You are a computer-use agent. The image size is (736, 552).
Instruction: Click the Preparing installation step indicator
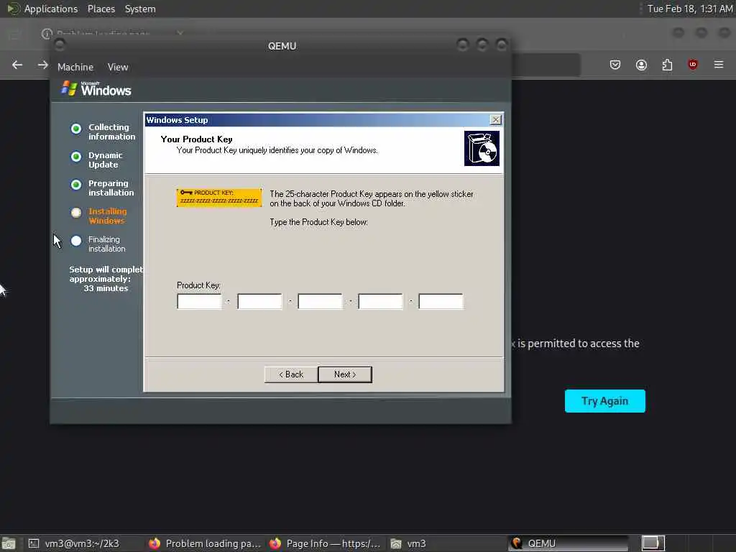76,185
